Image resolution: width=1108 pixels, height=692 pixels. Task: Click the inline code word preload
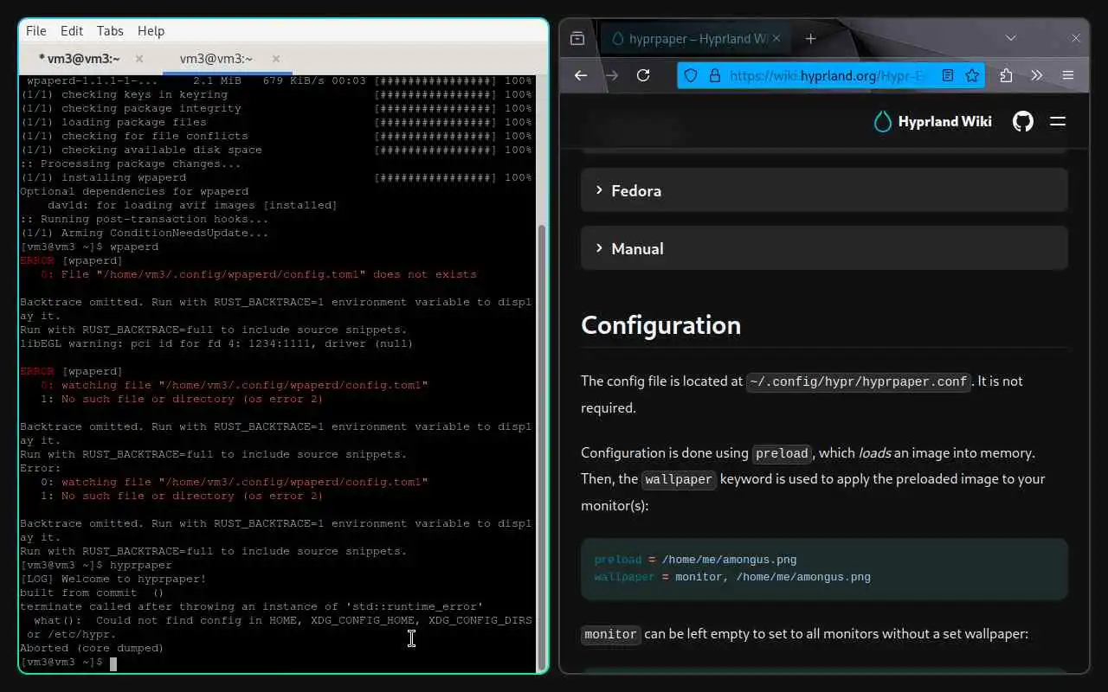(x=782, y=453)
